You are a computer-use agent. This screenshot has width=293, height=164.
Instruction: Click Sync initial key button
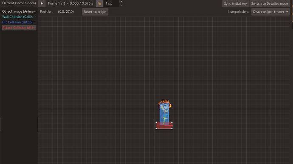coord(235,3)
